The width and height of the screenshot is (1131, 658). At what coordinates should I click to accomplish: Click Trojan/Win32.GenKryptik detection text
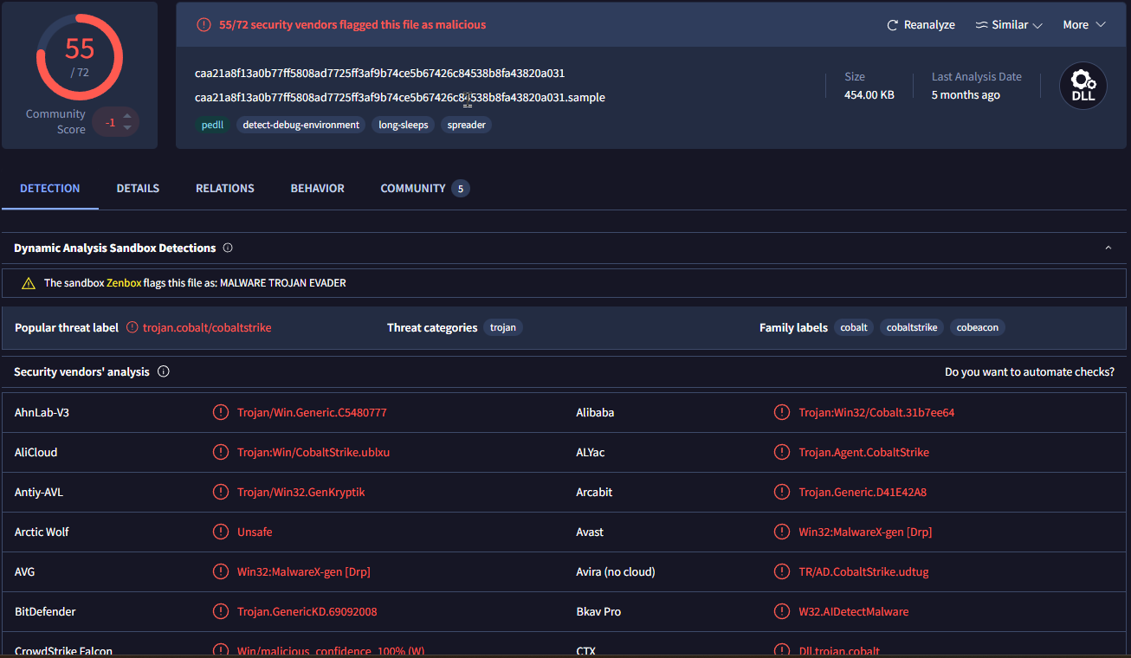click(301, 492)
